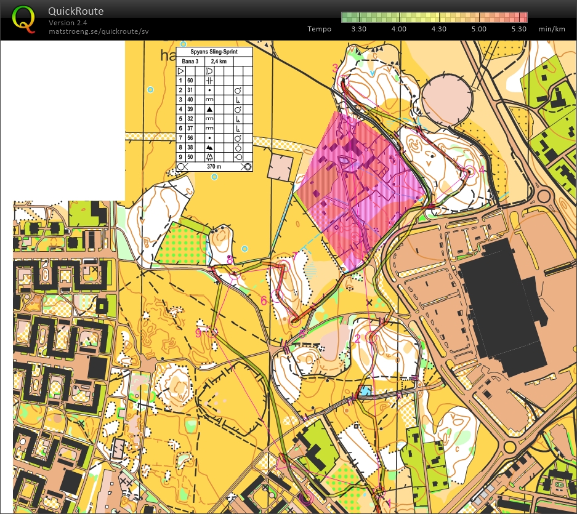
Task: Click code 38 in control description table
Action: pyautogui.click(x=190, y=148)
